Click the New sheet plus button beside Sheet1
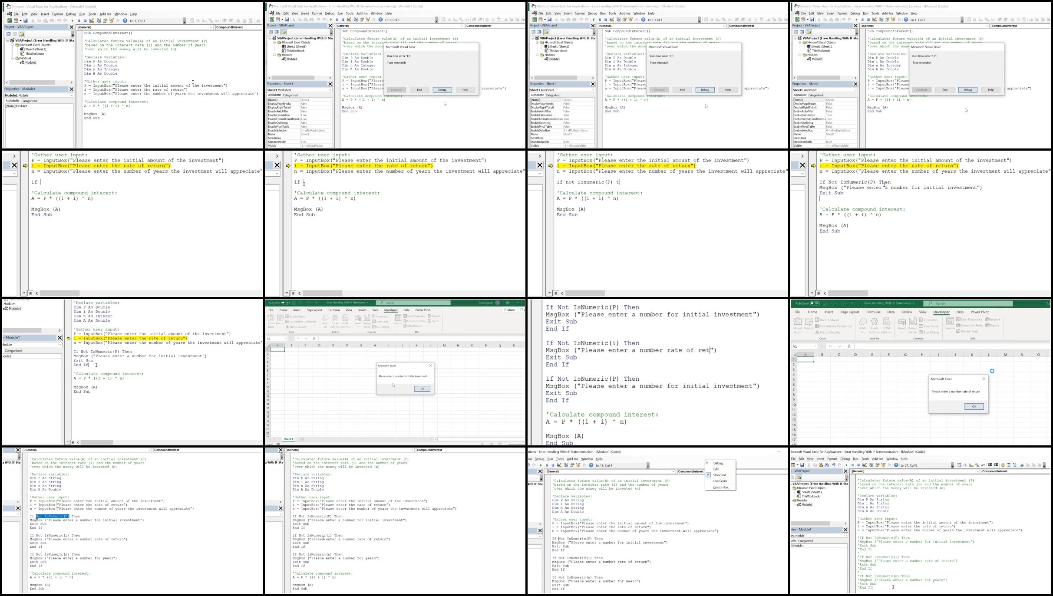 (x=302, y=439)
